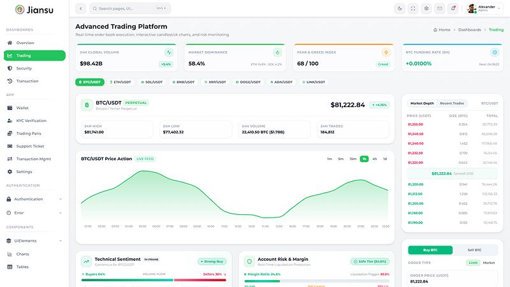Viewport: 510px width, 287px height.
Task: Click the Charts sidebar icon
Action: (10, 254)
